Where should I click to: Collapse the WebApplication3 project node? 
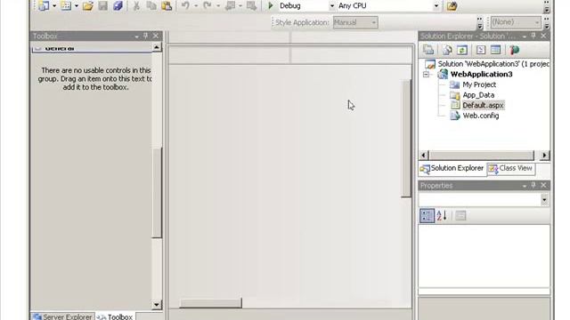pos(426,75)
